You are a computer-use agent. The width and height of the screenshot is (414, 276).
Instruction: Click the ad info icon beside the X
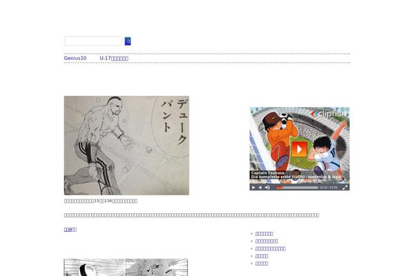[343, 109]
